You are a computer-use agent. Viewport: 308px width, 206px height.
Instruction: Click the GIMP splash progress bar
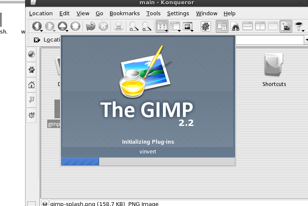(148, 161)
